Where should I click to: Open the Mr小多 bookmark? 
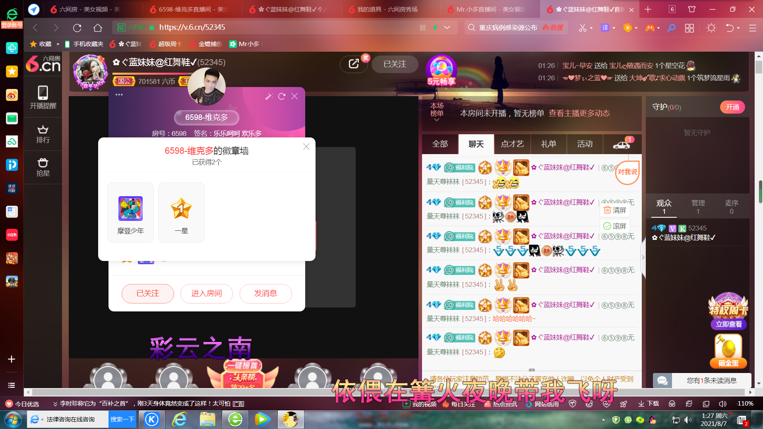pos(244,44)
